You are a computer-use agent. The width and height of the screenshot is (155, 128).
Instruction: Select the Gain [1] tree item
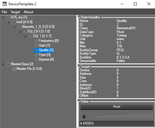click(44, 45)
